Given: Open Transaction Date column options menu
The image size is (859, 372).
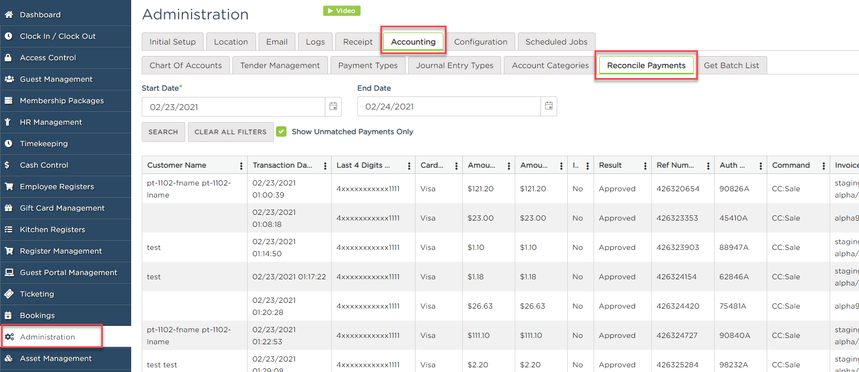Looking at the screenshot, I should click(325, 166).
